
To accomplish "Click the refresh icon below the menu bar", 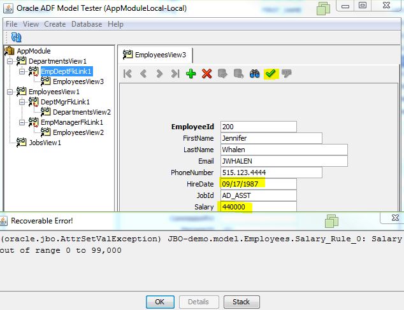I will click(16, 38).
